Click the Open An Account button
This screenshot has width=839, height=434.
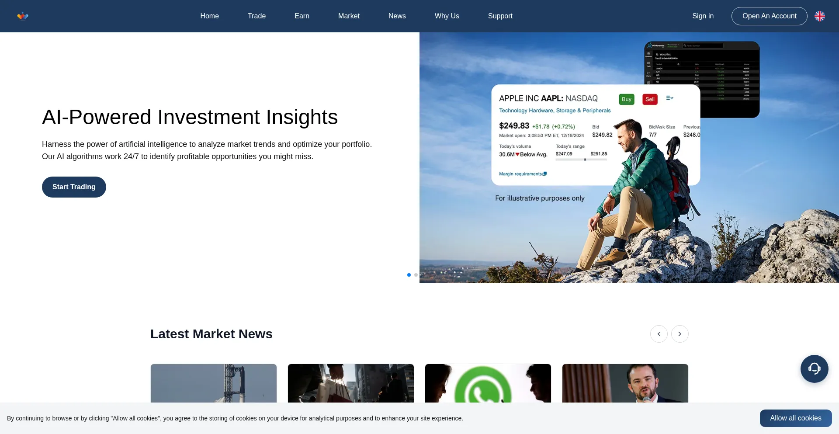(x=770, y=16)
